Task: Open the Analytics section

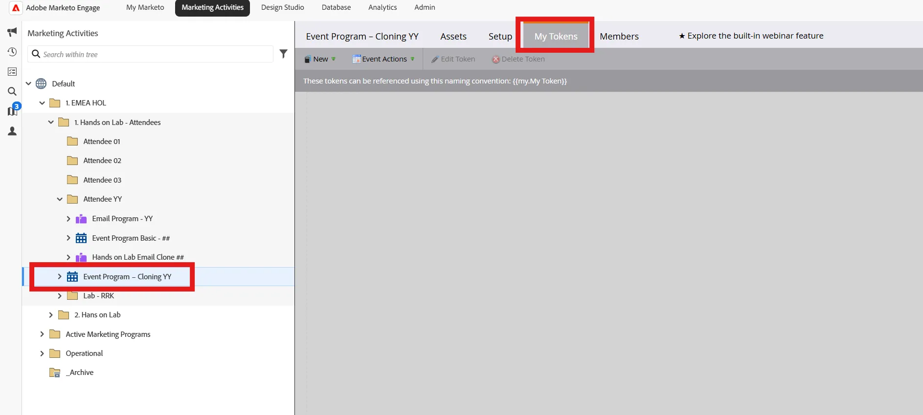Action: (383, 7)
